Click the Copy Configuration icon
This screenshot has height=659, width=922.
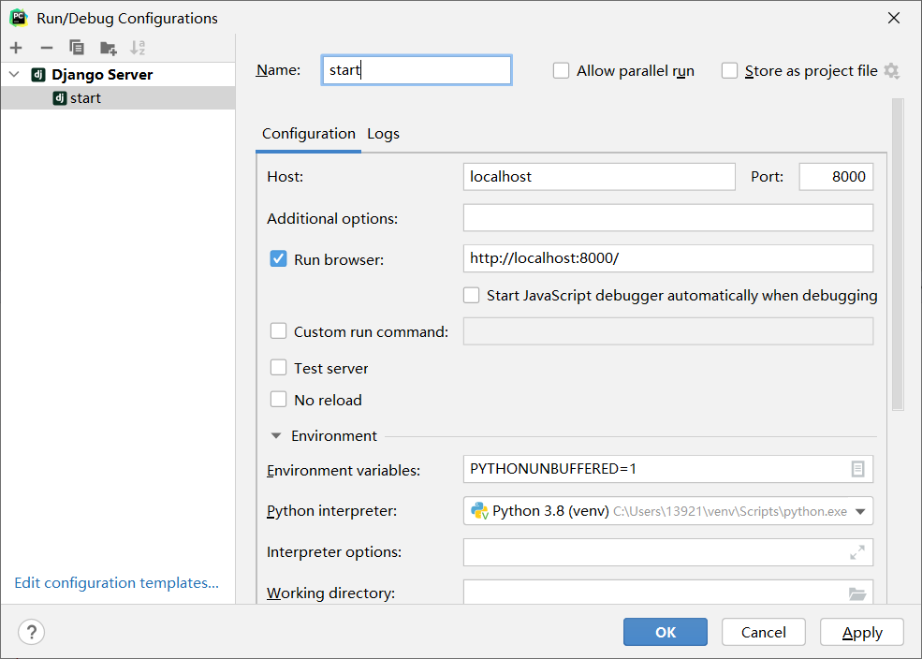point(77,48)
